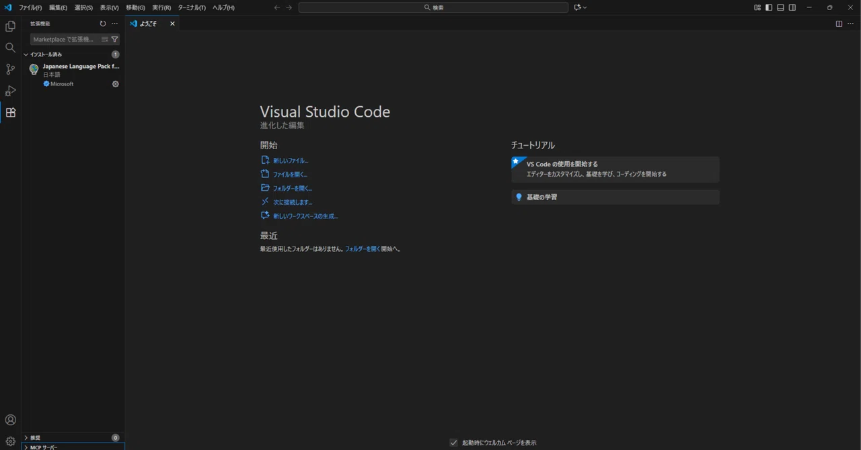Open the Explorer view in activity bar
Screen dimensions: 861x450
click(10, 26)
